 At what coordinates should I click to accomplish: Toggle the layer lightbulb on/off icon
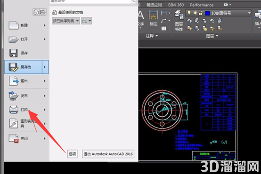click(x=189, y=13)
